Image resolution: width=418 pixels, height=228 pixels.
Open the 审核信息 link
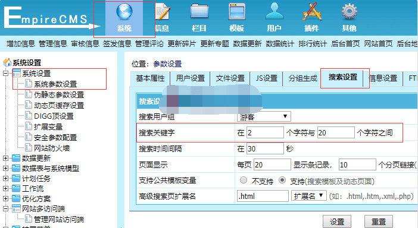pyautogui.click(x=85, y=44)
